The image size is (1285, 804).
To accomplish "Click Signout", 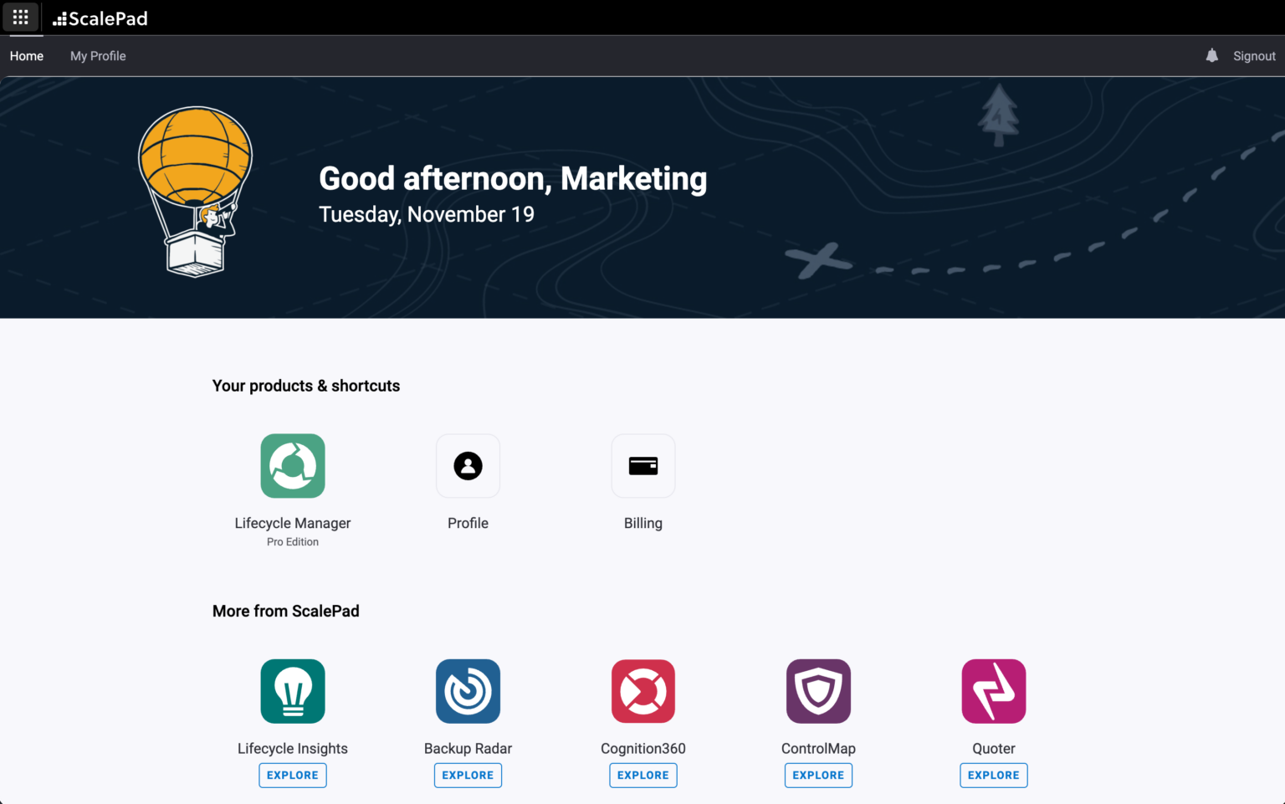I will tap(1254, 55).
